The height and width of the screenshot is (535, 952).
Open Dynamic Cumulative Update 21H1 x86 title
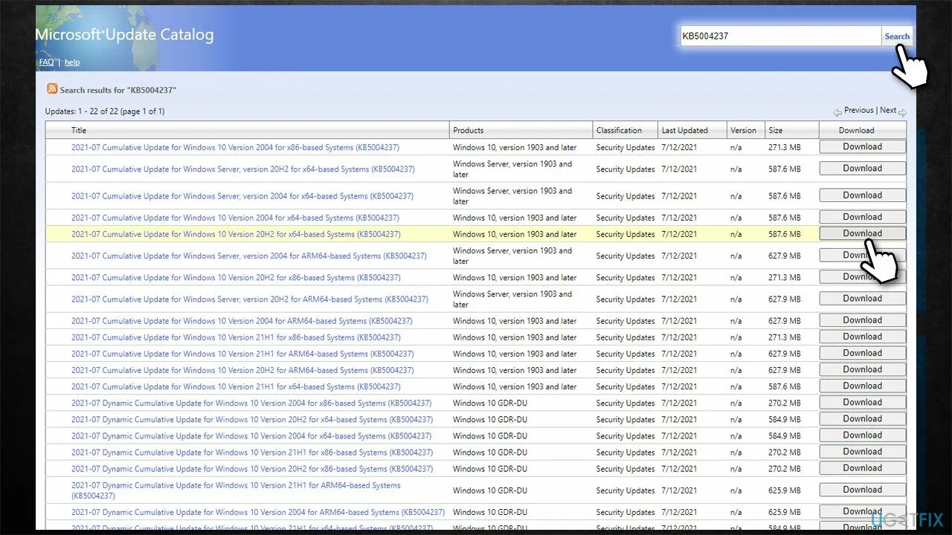[x=252, y=453]
